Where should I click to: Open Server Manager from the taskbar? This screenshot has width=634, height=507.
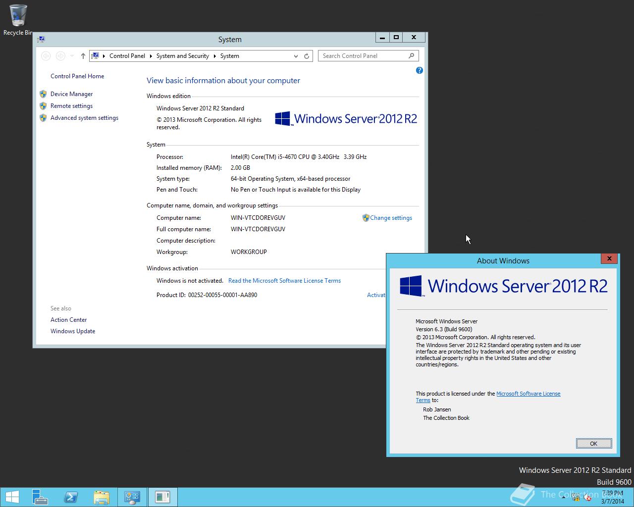[40, 497]
